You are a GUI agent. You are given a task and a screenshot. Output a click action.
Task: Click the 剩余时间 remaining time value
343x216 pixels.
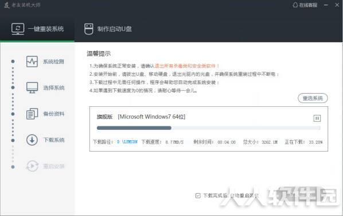pyautogui.click(x=227, y=142)
